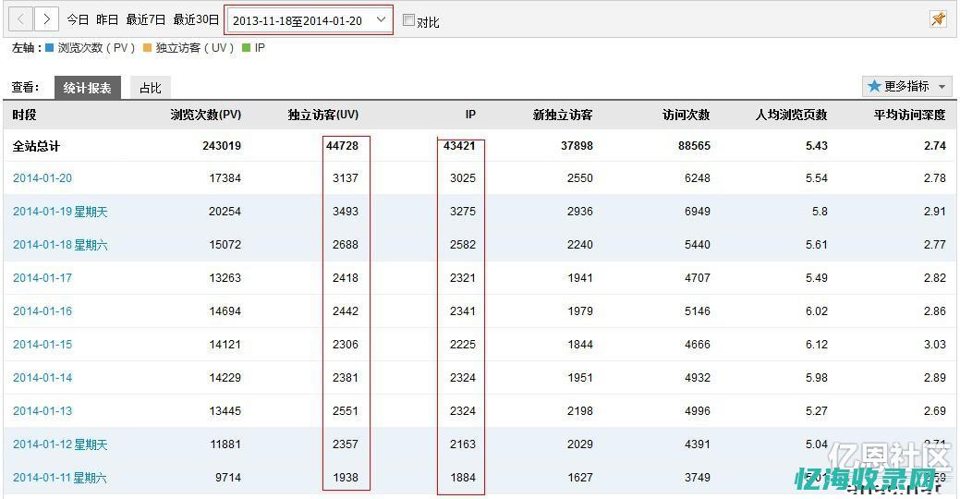Click the previous period arrow button

(21, 19)
